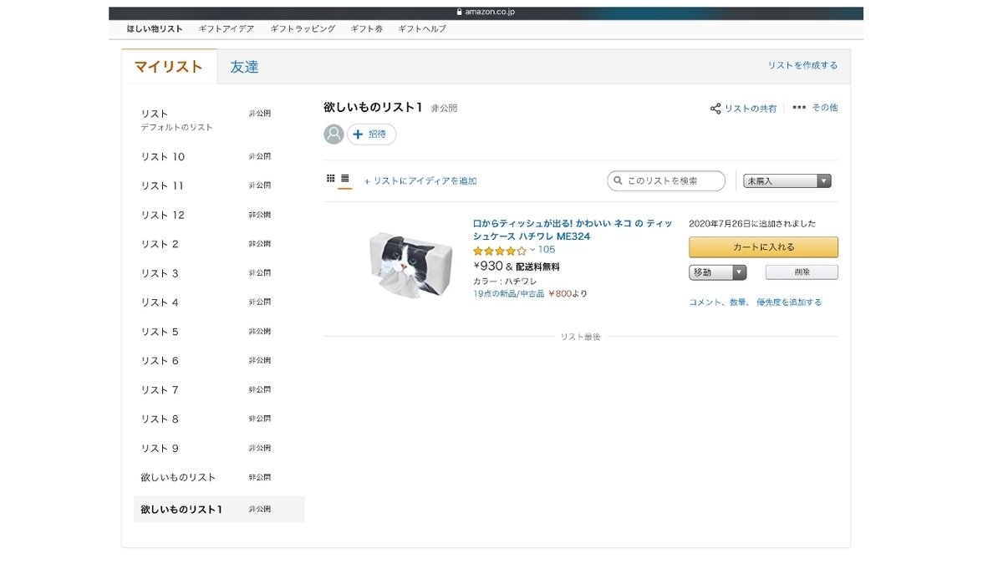Open ギフトヘルプ menu item
This screenshot has height=564, width=1003.
click(422, 28)
